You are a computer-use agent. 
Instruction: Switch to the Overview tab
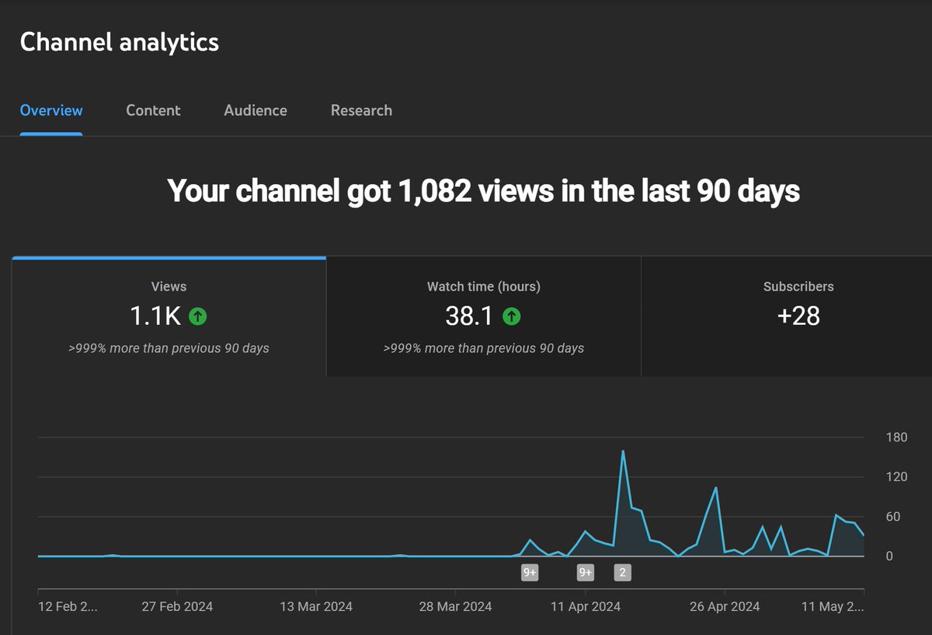[51, 110]
